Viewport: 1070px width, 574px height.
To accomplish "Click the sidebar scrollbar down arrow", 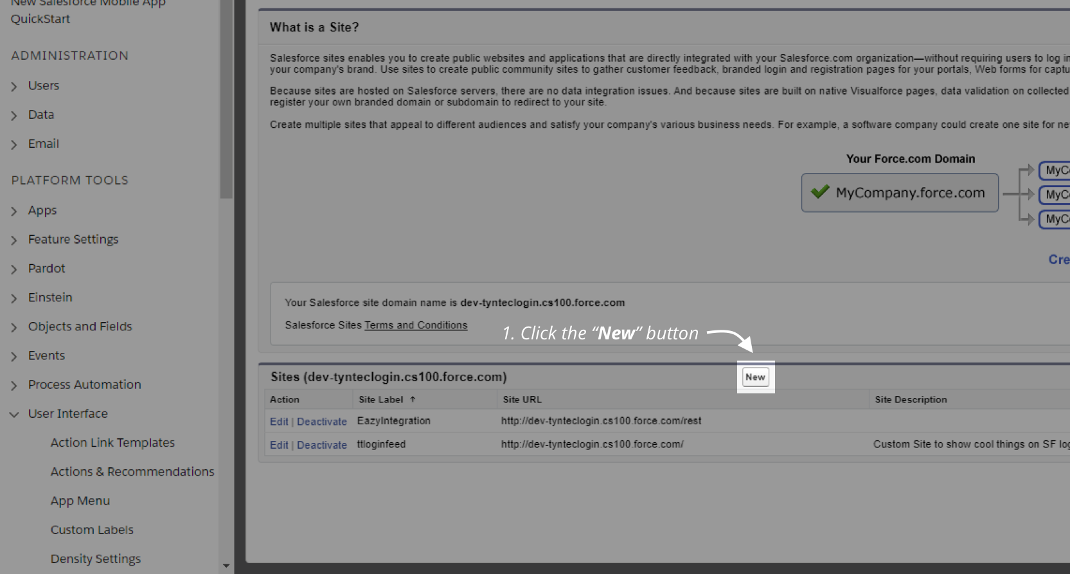I will [x=226, y=566].
